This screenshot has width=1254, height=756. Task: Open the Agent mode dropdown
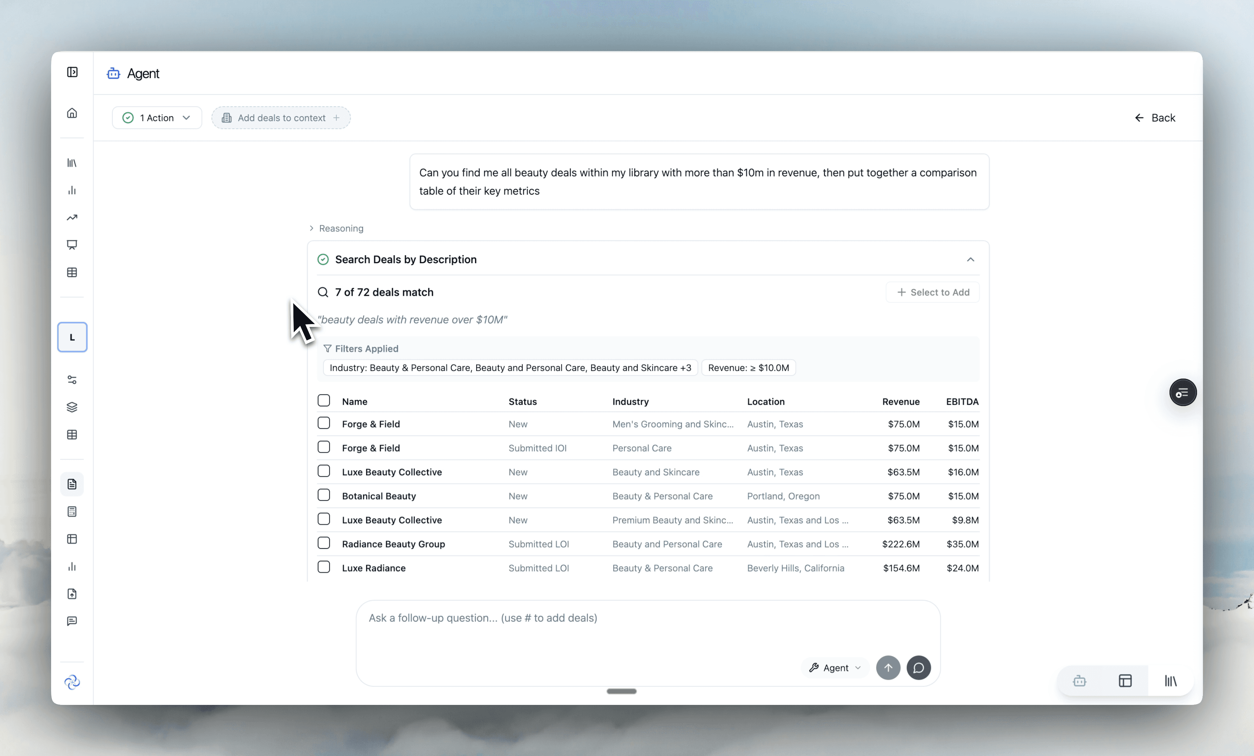[835, 667]
